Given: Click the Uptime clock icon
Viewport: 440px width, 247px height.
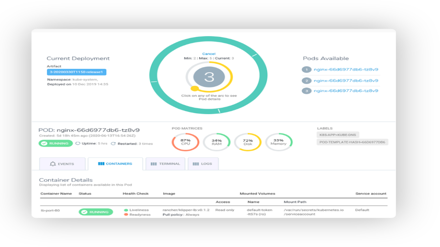Looking at the screenshot, I should pos(78,143).
